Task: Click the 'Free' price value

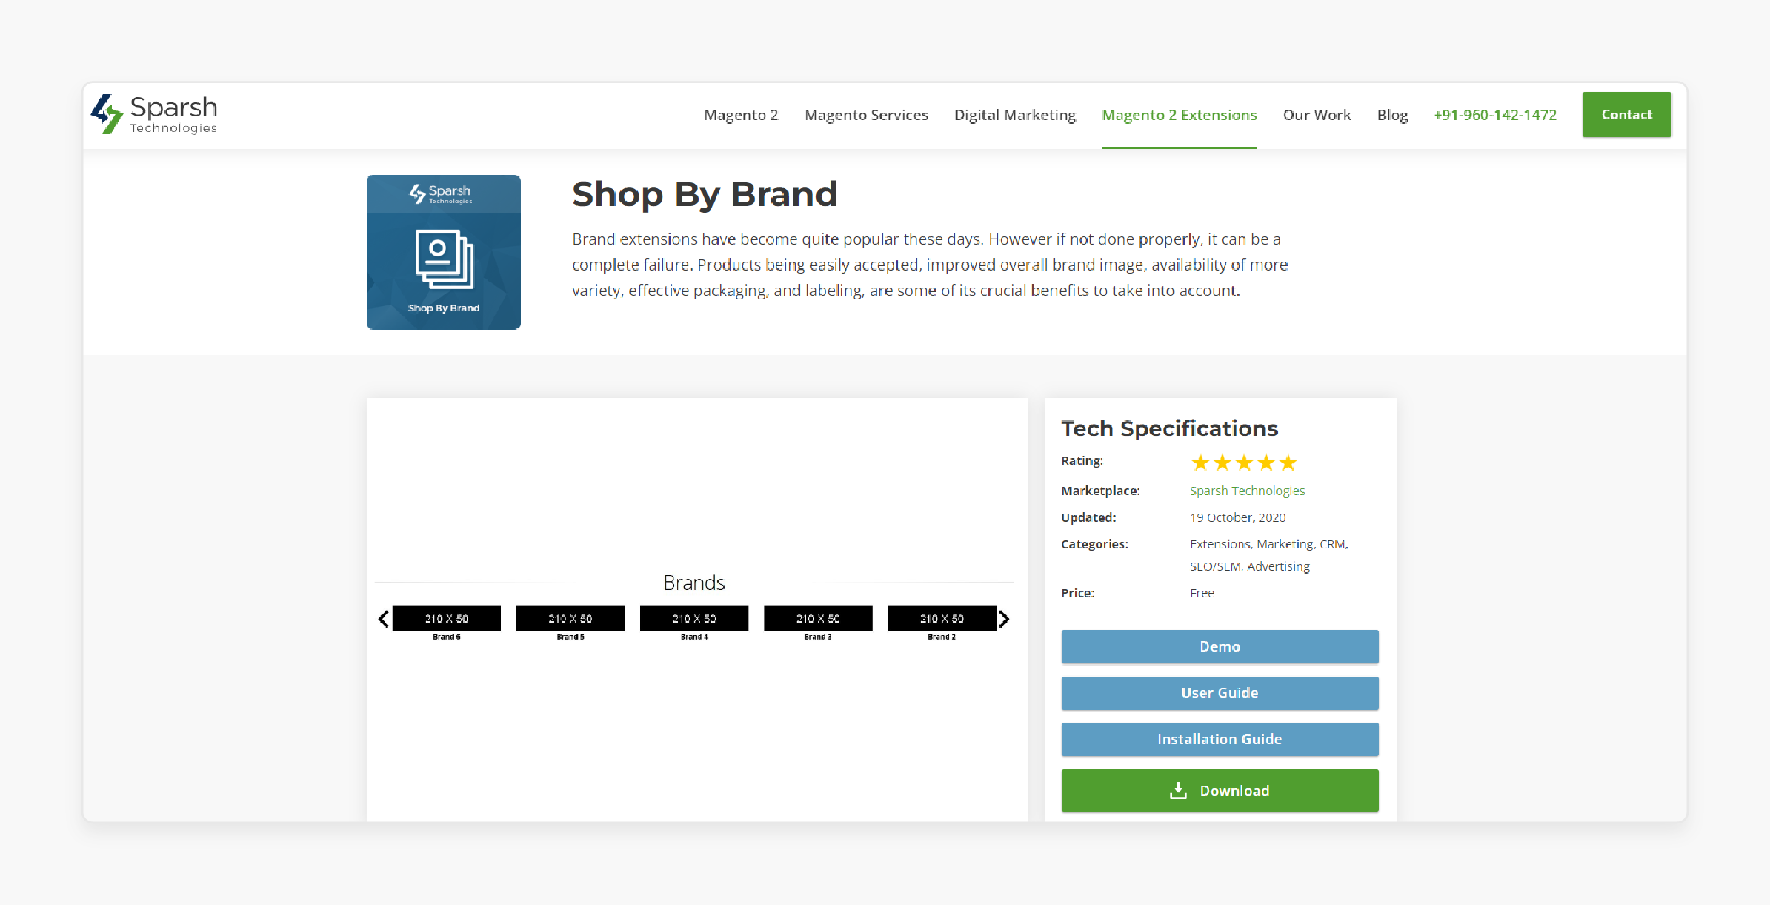Action: click(x=1202, y=593)
